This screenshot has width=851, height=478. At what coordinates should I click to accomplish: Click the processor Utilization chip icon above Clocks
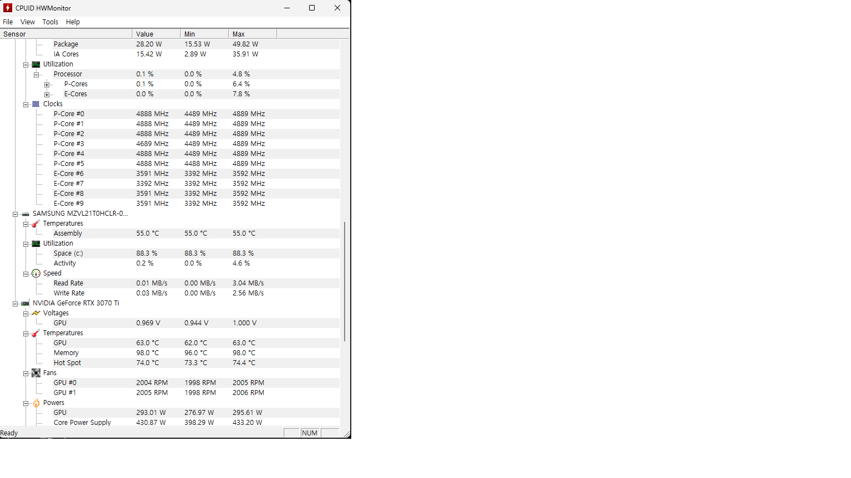tap(36, 64)
